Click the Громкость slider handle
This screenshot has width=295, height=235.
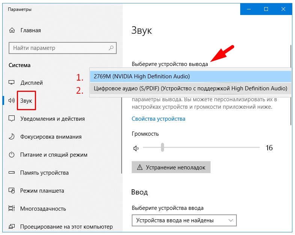click(163, 147)
